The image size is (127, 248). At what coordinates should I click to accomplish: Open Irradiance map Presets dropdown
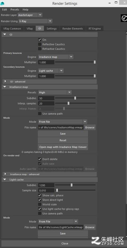coord(55,92)
